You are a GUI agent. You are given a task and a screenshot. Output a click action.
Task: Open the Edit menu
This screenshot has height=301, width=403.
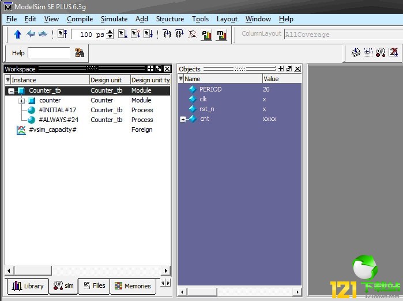click(x=31, y=19)
